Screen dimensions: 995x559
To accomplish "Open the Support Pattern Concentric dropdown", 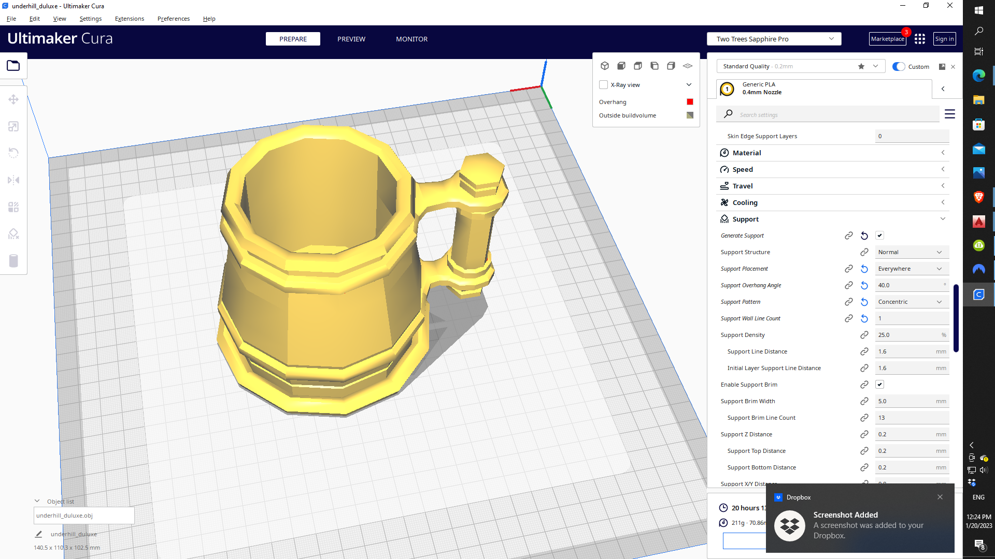I will pos(911,302).
